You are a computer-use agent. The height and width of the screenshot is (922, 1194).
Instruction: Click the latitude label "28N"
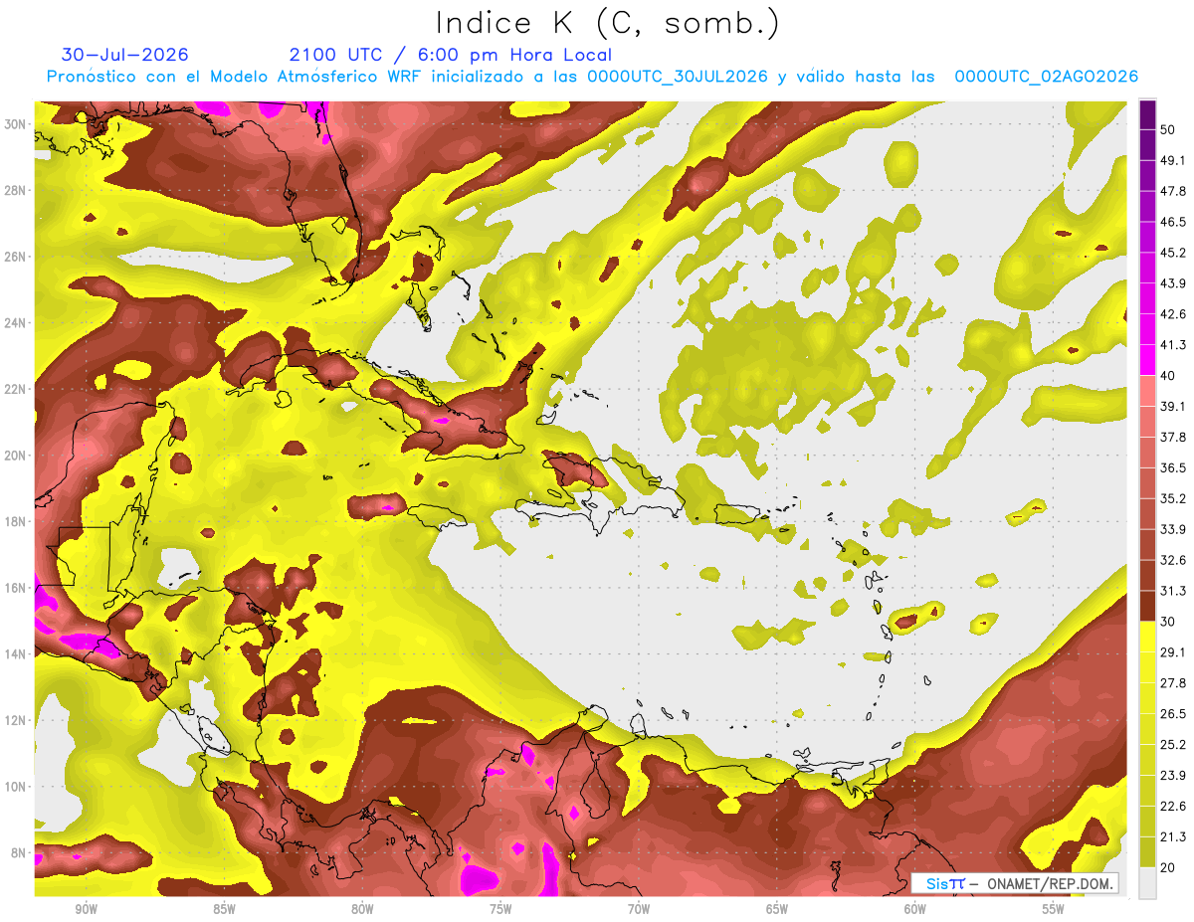coord(15,190)
